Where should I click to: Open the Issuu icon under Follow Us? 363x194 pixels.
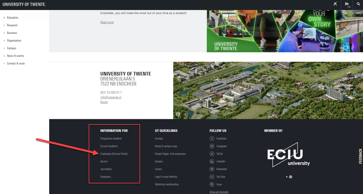(x=212, y=184)
